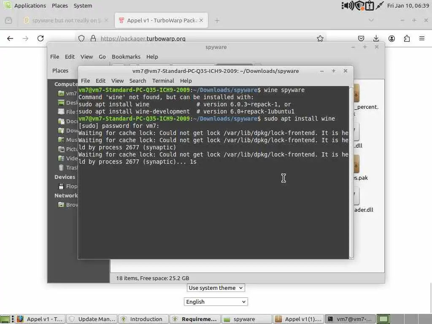432x324 pixels.
Task: Open the System panel menu
Action: point(83,5)
